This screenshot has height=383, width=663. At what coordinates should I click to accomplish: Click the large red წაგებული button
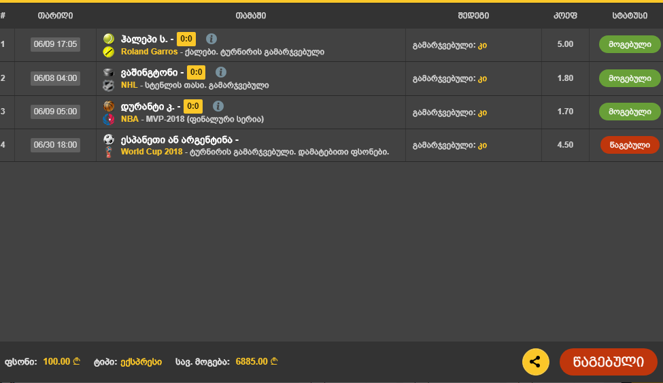click(609, 362)
